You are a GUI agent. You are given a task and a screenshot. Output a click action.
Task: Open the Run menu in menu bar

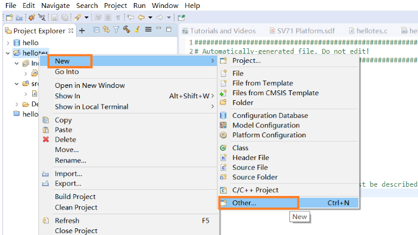tap(140, 5)
